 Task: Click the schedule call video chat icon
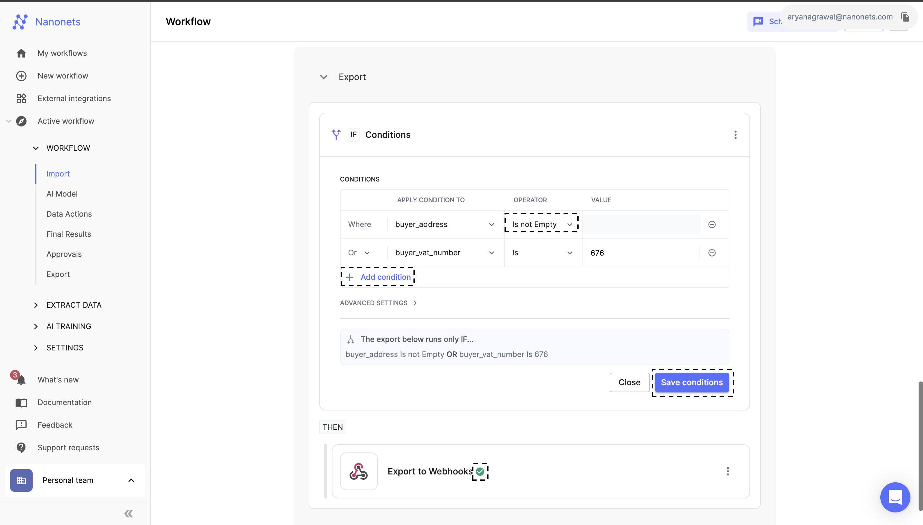758,21
